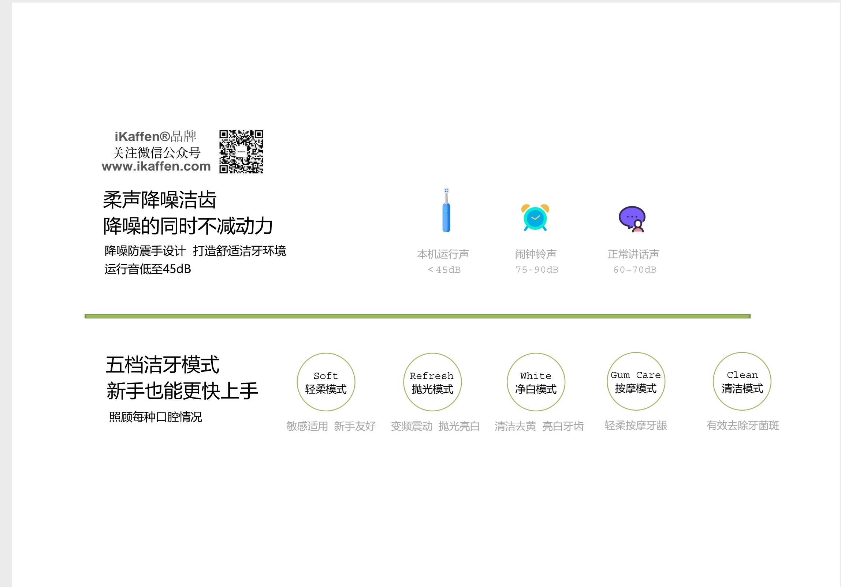This screenshot has width=841, height=587.
Task: Click the 75-90dB alarm clock value
Action: pos(537,270)
